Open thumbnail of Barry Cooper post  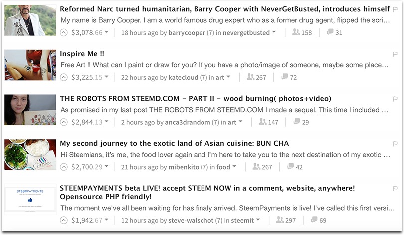(30, 20)
